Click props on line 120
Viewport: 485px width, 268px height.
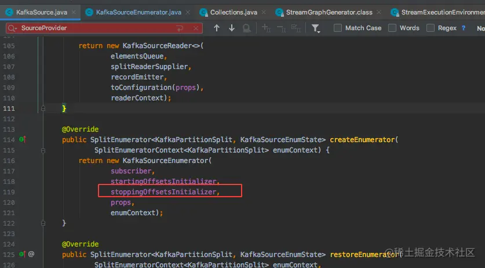(x=121, y=202)
